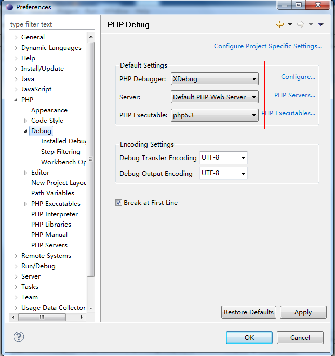335x356 pixels.
Task: Click the type filter text field
Action: click(x=52, y=24)
